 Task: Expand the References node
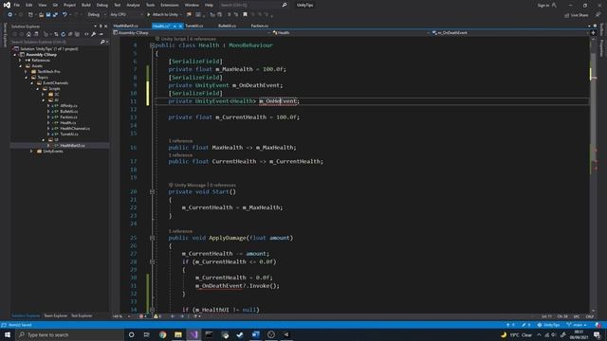[x=21, y=61]
